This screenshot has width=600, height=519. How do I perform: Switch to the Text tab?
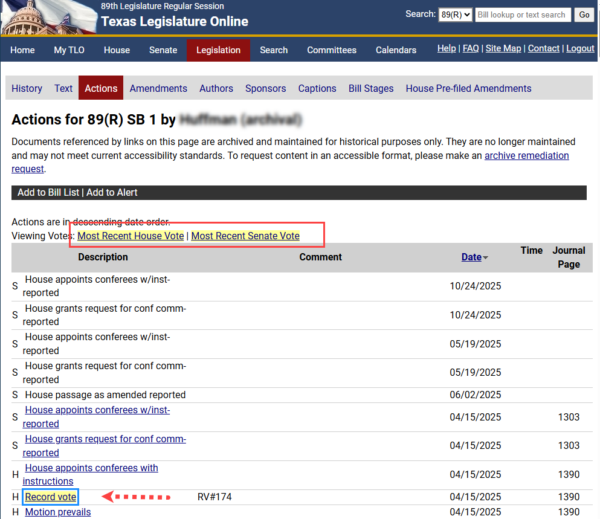(x=63, y=88)
